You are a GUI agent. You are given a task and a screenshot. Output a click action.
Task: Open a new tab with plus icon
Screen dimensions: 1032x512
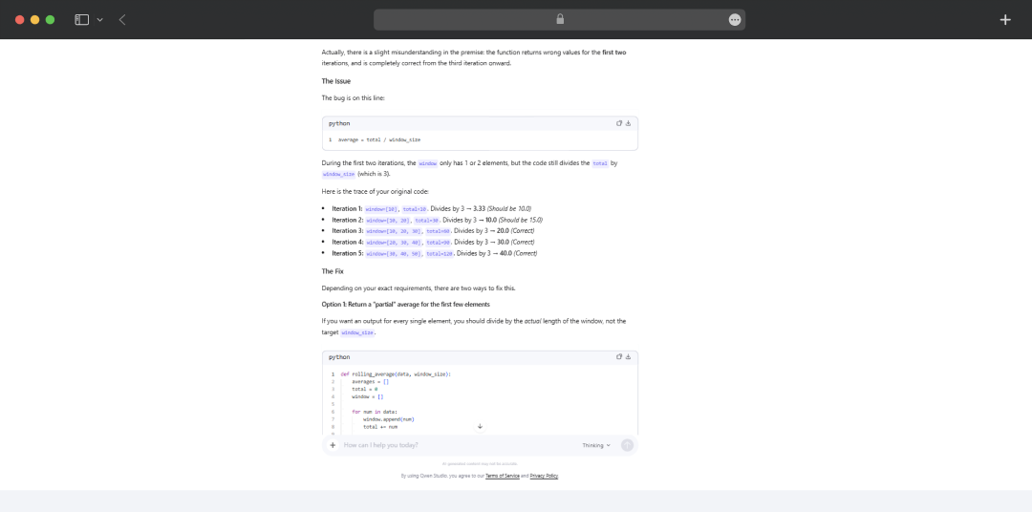[x=1005, y=20]
